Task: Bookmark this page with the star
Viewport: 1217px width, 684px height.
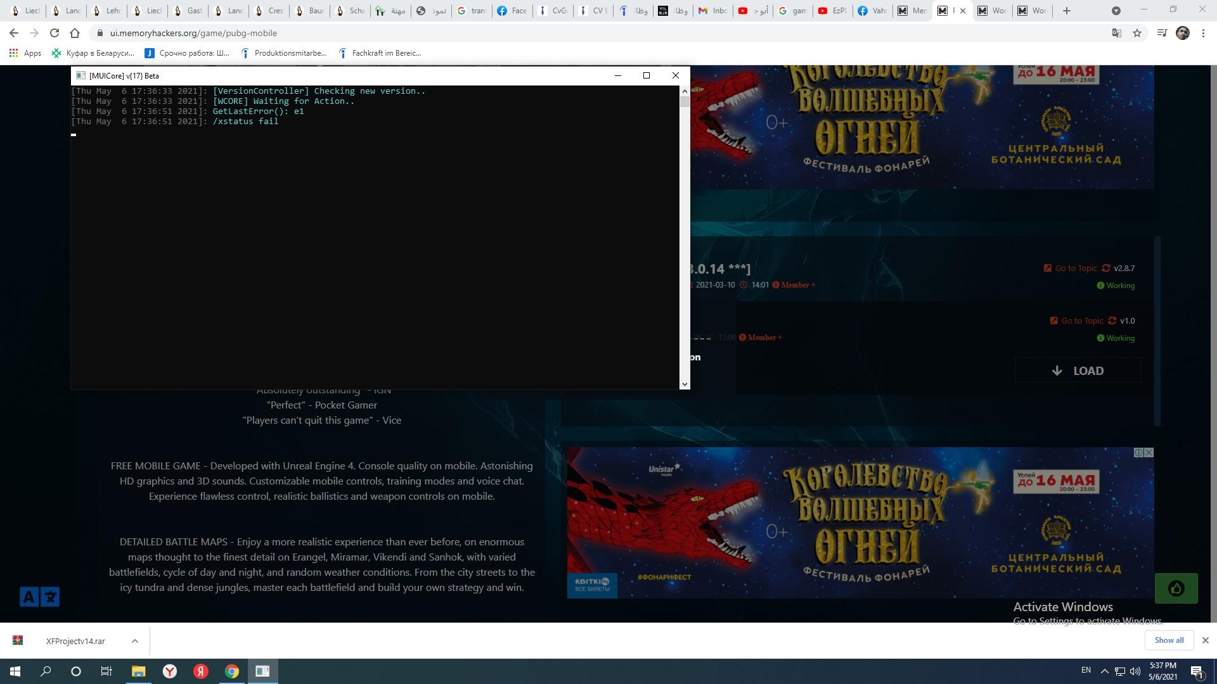Action: (1137, 33)
